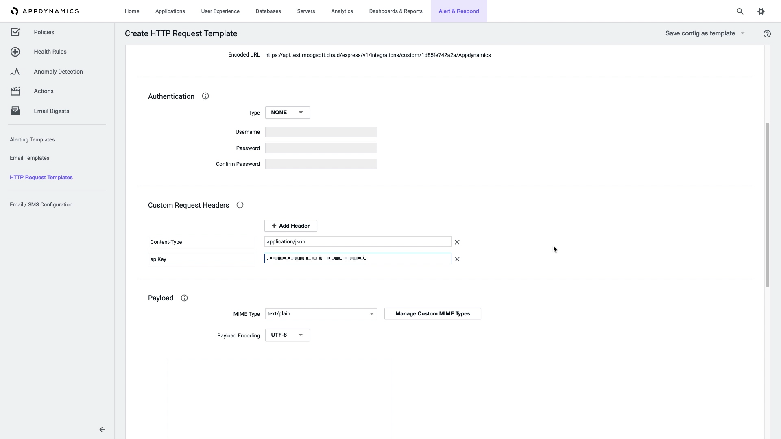
Task: Open HTTP Request Templates link
Action: (x=41, y=178)
